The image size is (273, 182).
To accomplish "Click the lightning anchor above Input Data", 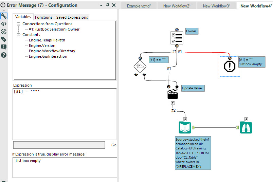I will click(x=185, y=119).
